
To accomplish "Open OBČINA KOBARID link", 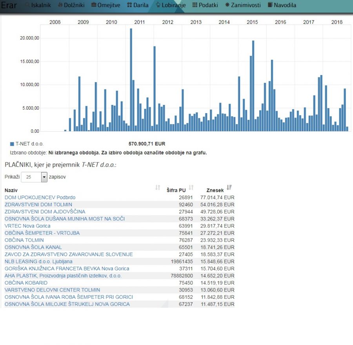I will click(26, 283).
